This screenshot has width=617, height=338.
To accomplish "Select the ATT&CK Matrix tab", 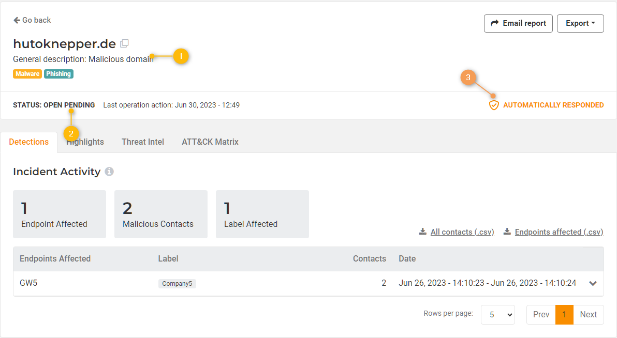I will pyautogui.click(x=210, y=142).
